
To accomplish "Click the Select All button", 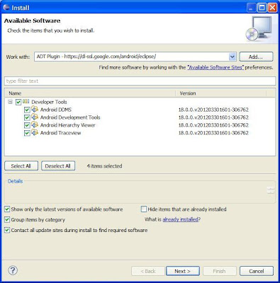I will coord(21,166).
